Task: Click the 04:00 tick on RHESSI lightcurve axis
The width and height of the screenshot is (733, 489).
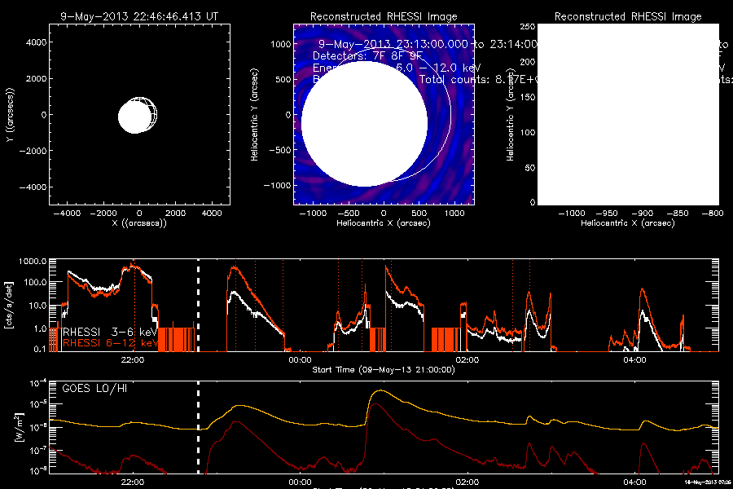Action: point(634,360)
